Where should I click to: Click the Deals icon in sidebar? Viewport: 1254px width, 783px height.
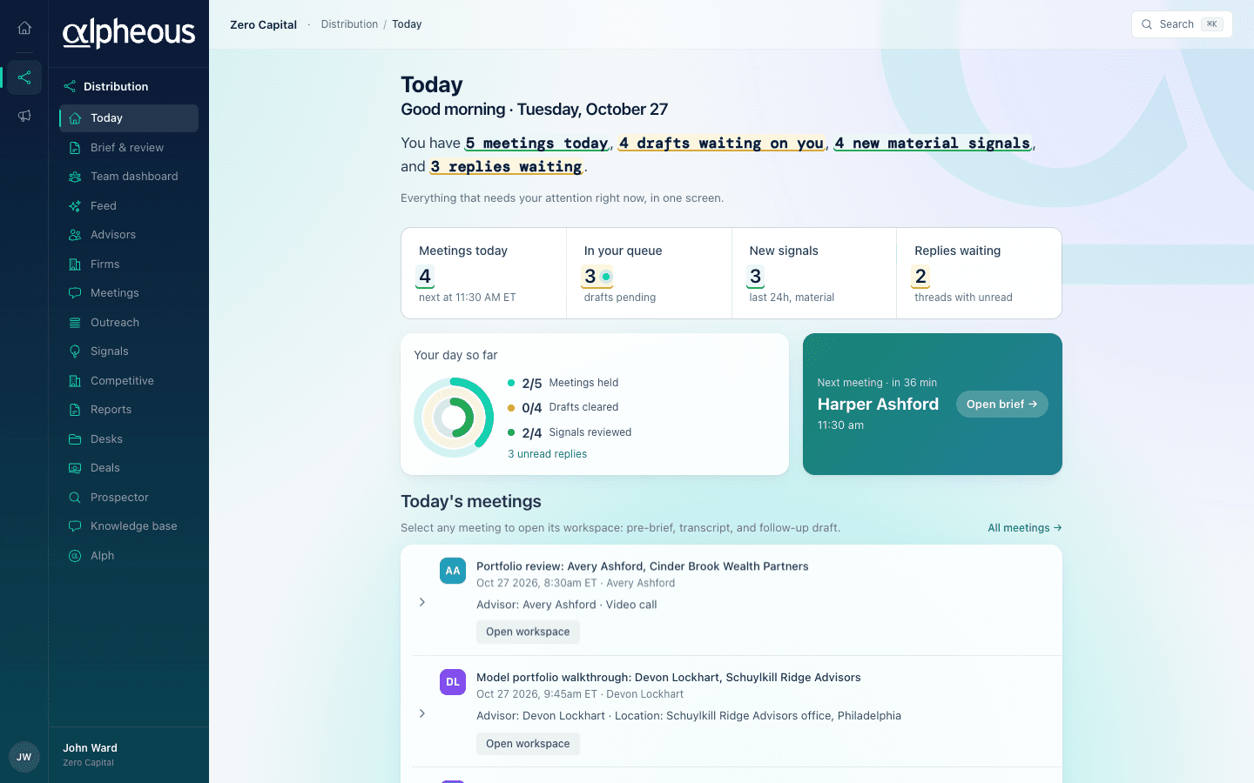click(x=75, y=468)
